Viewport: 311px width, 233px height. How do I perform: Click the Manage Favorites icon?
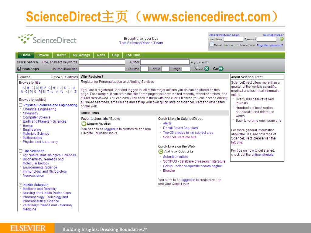84,124
